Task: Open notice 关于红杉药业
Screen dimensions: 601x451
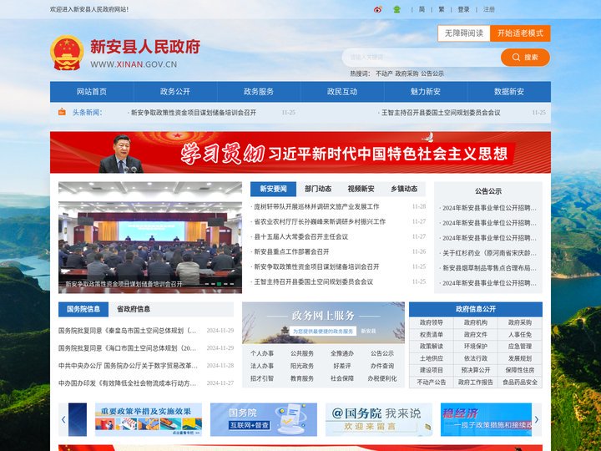Action: pos(489,253)
